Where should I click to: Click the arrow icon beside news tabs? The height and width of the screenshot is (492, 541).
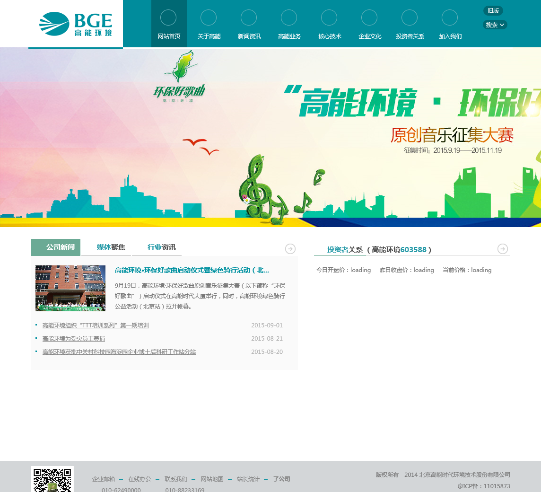coord(290,249)
